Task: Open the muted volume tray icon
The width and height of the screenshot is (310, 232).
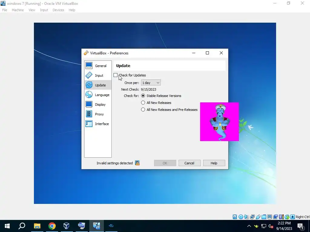Action: coord(271,226)
